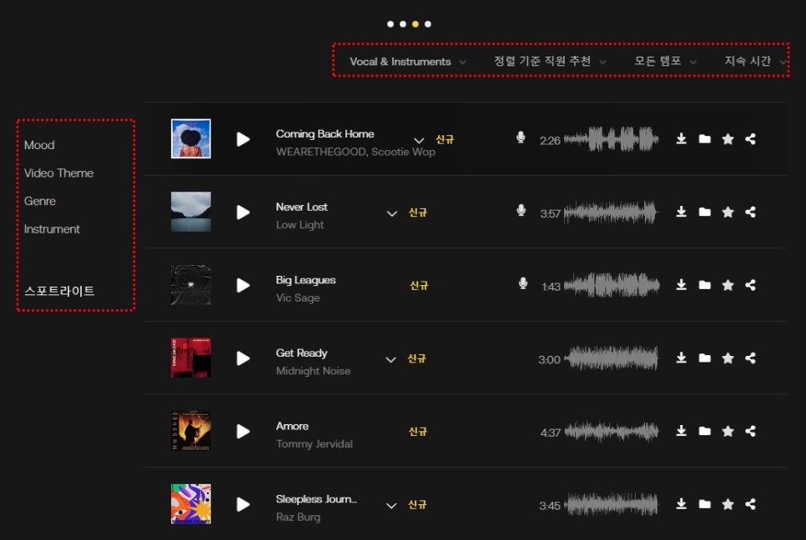This screenshot has height=540, width=806.
Task: Open the 스포트라이트 link
Action: click(59, 291)
